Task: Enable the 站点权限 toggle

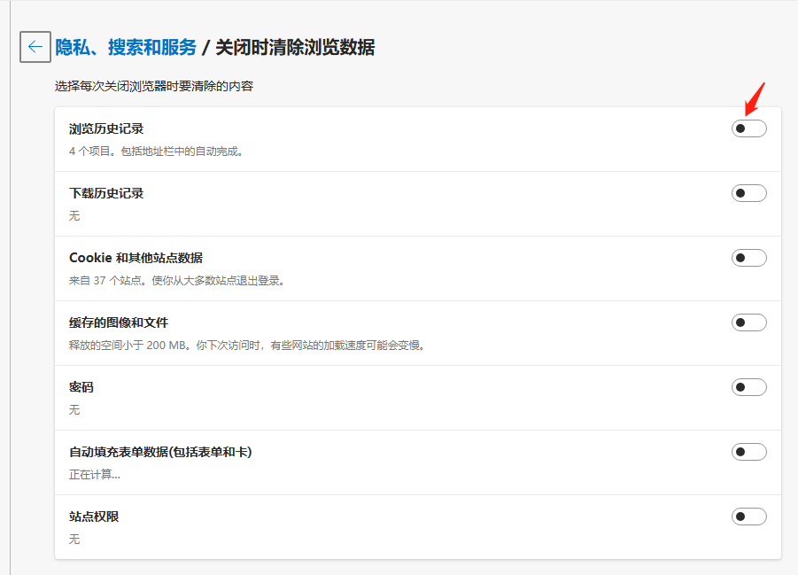Action: click(x=748, y=516)
